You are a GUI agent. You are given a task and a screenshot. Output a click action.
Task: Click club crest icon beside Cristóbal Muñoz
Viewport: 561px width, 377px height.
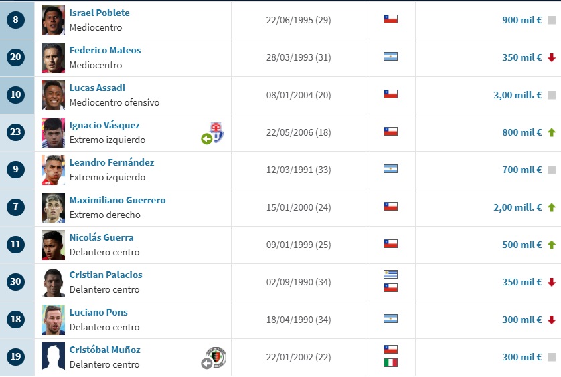click(x=216, y=357)
